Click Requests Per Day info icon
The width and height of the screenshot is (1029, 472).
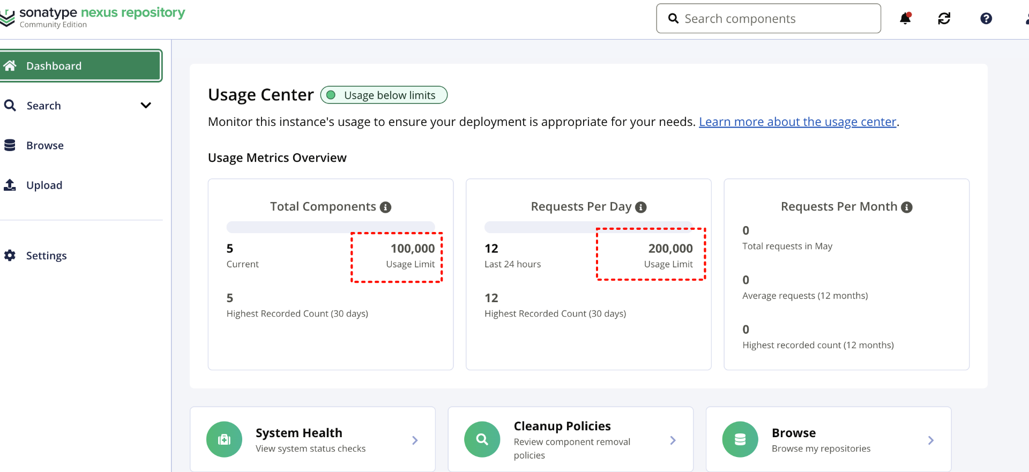[x=640, y=207]
